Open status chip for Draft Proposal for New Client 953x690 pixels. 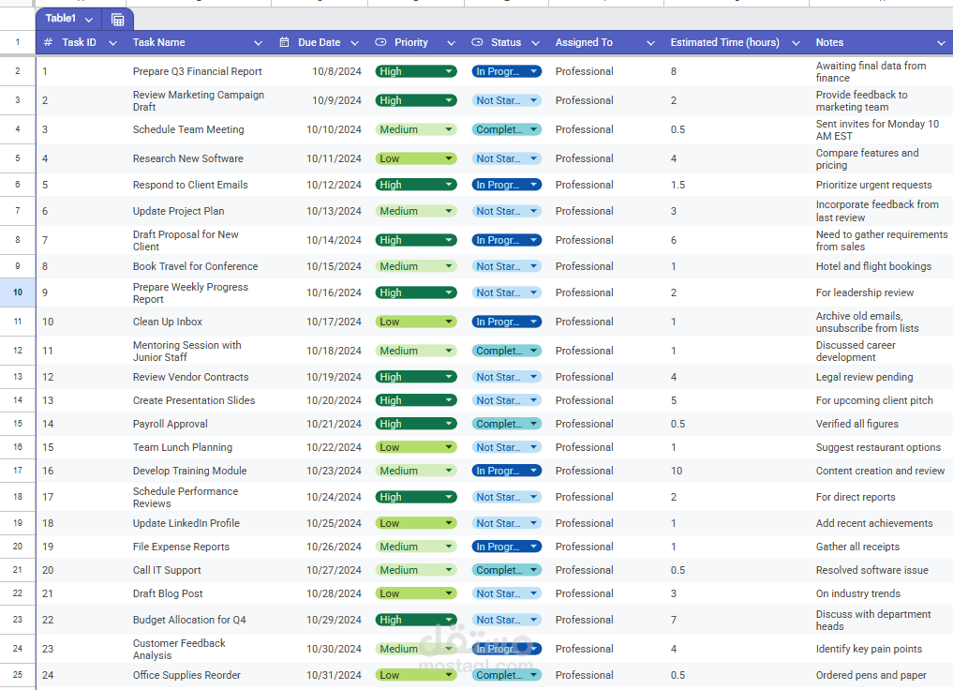tap(506, 240)
